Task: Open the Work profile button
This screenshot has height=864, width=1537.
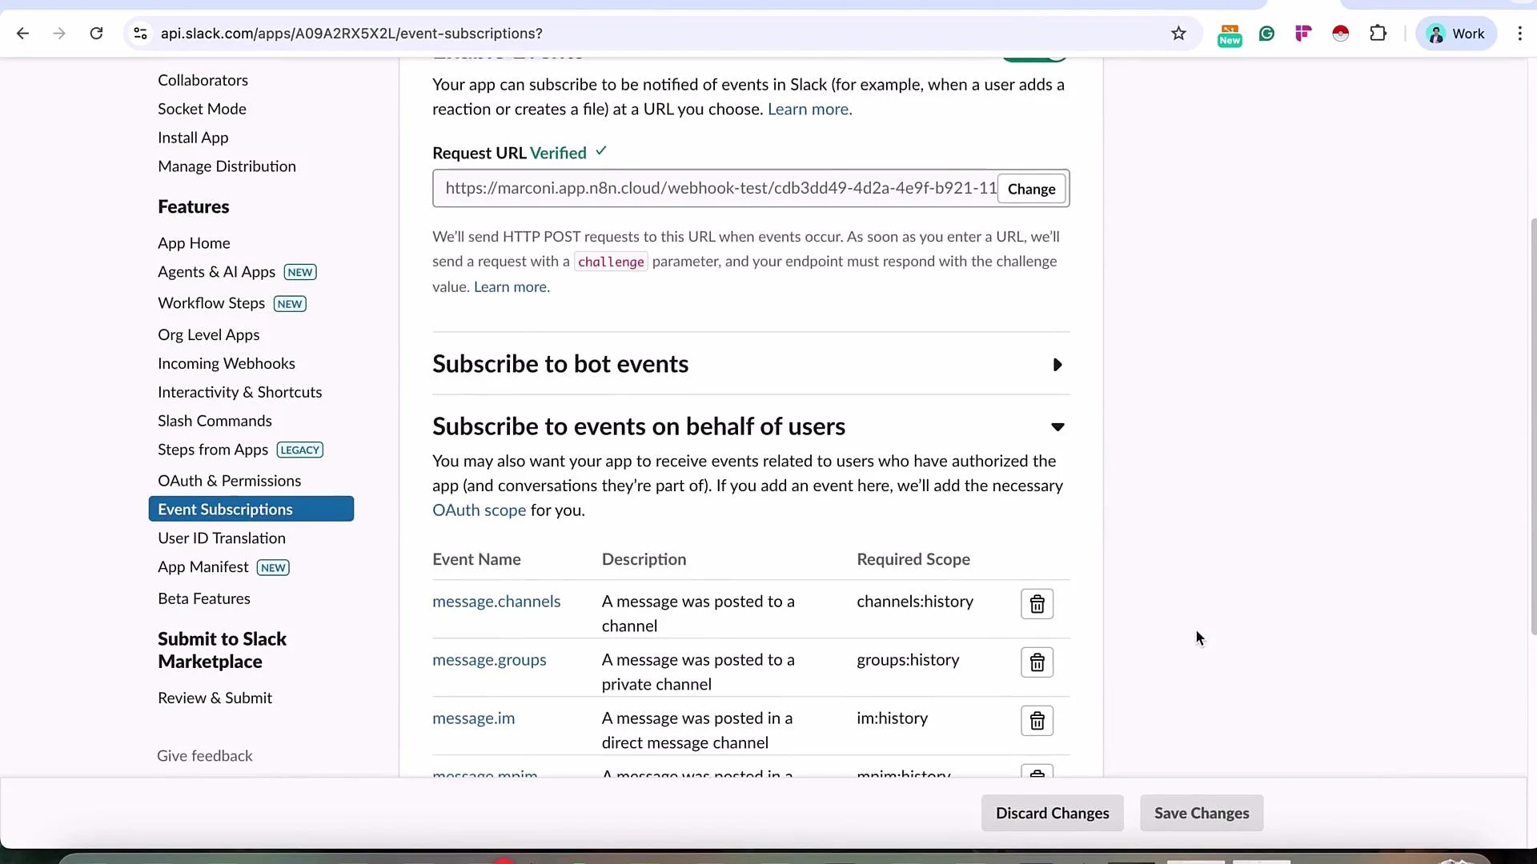Action: [x=1456, y=34]
